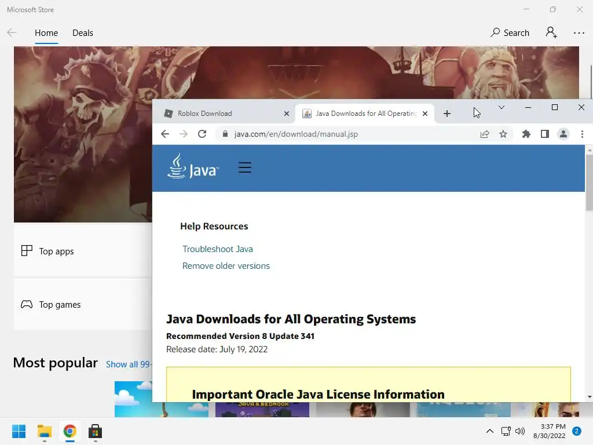The height and width of the screenshot is (445, 593).
Task: Share this page from the address bar
Action: [x=485, y=134]
